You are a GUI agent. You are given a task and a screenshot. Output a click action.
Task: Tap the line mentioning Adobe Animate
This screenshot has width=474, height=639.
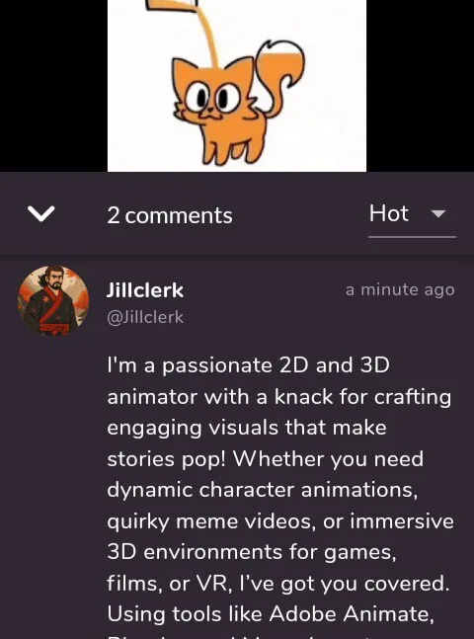(271, 614)
